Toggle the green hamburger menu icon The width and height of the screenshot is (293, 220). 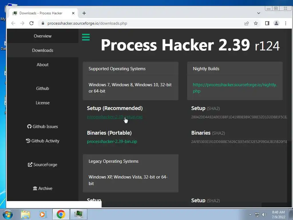(x=86, y=37)
